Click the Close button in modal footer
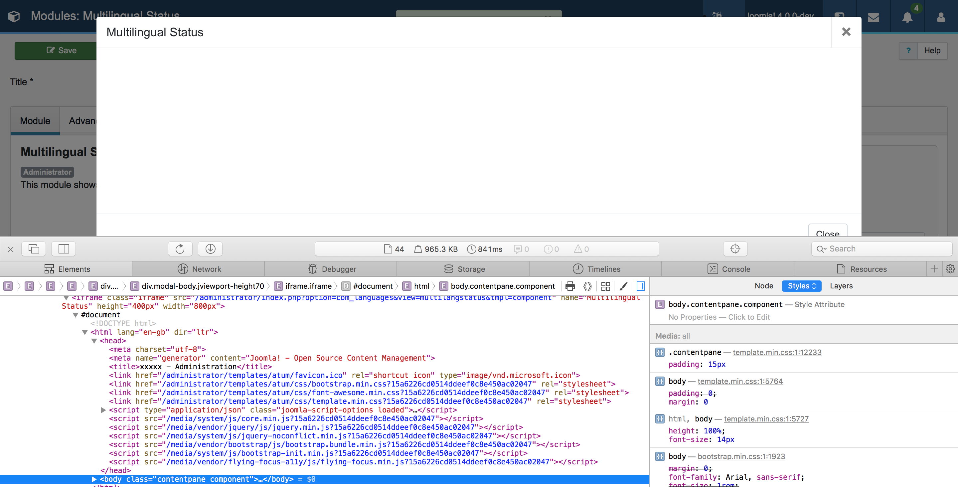This screenshot has width=958, height=487. (828, 231)
